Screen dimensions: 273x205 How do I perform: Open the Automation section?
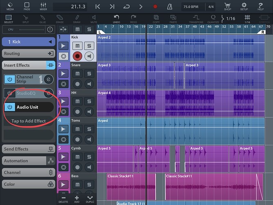click(x=29, y=161)
